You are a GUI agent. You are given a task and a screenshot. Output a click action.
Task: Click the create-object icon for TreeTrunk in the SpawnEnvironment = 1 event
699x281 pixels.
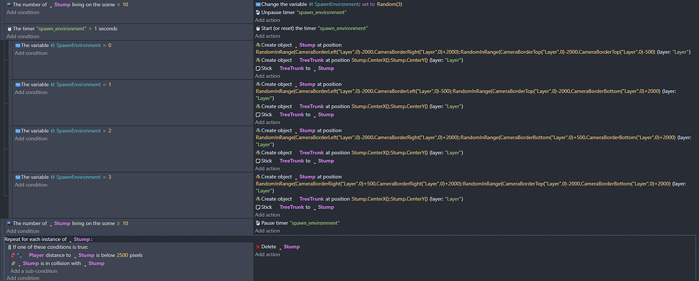coord(258,106)
